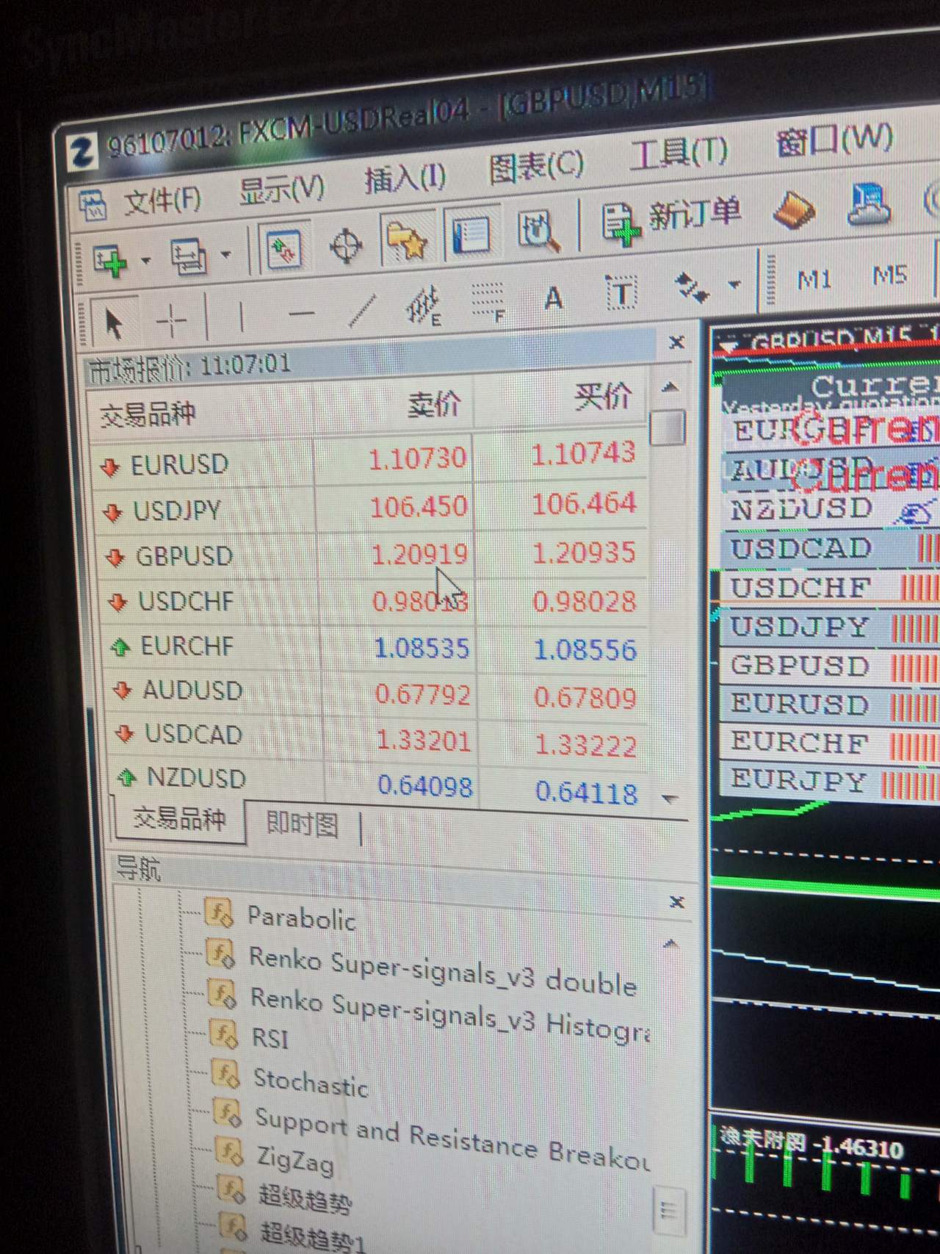Image resolution: width=940 pixels, height=1254 pixels.
Task: Switch chart to M1 timeframe
Action: 814,279
